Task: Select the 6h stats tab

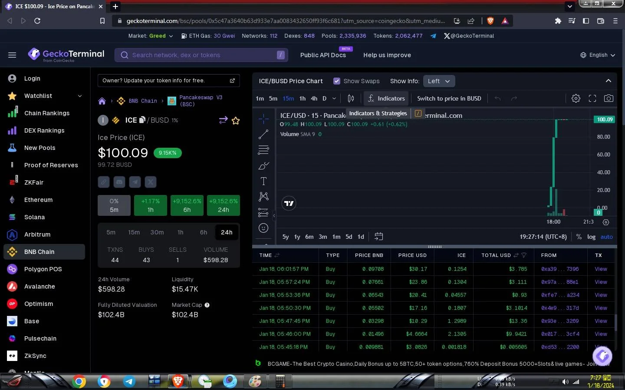Action: tap(204, 232)
